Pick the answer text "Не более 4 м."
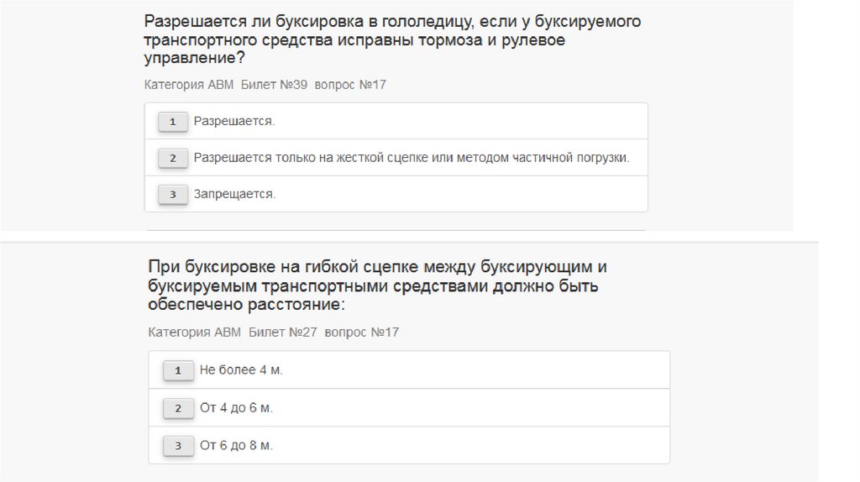 (x=241, y=370)
